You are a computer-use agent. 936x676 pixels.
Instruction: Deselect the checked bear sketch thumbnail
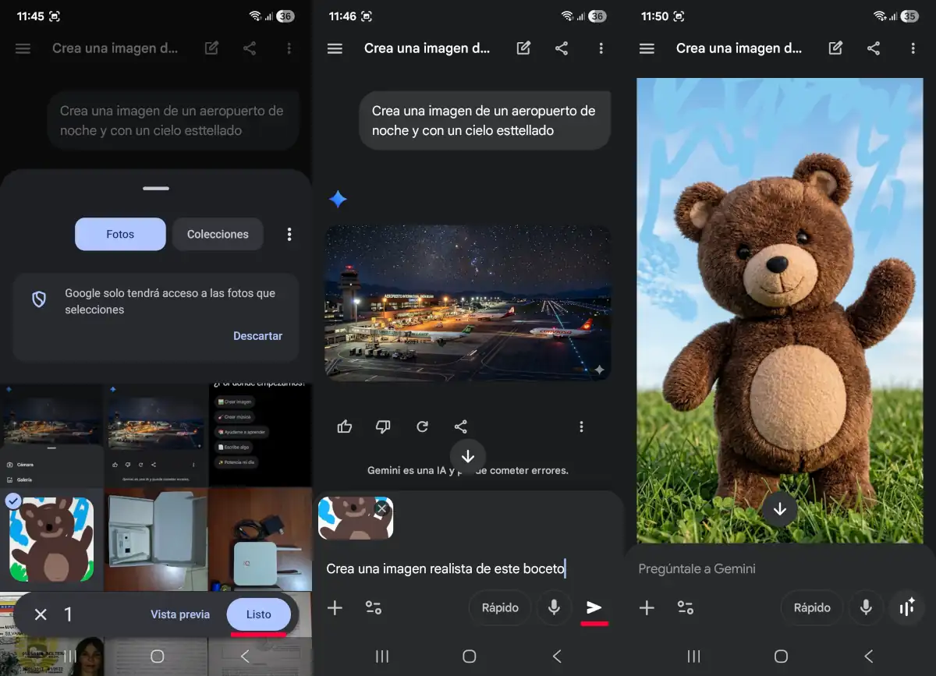tap(13, 501)
